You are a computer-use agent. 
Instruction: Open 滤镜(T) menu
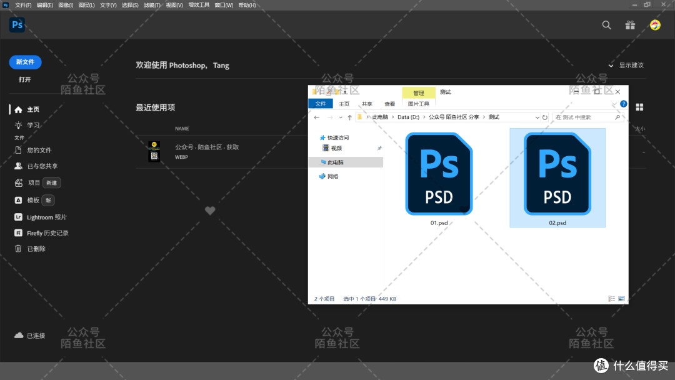pos(152,5)
